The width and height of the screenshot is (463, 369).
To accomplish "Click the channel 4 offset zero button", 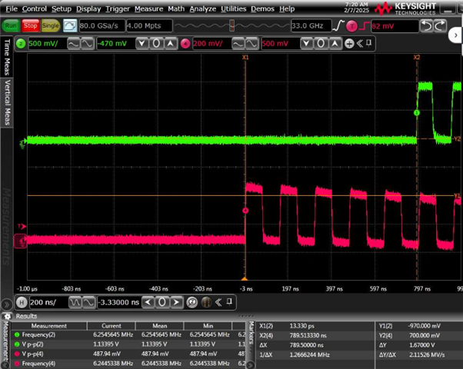I will click(321, 44).
